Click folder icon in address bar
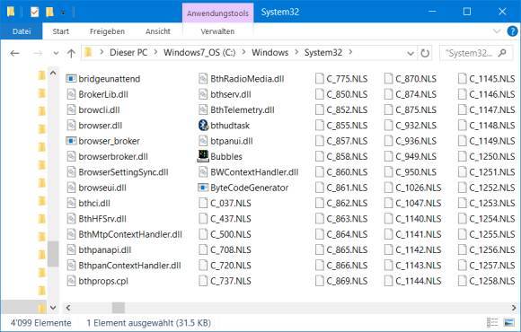521x332 pixels. (88, 52)
